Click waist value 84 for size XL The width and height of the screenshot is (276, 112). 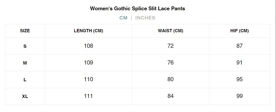(x=171, y=96)
